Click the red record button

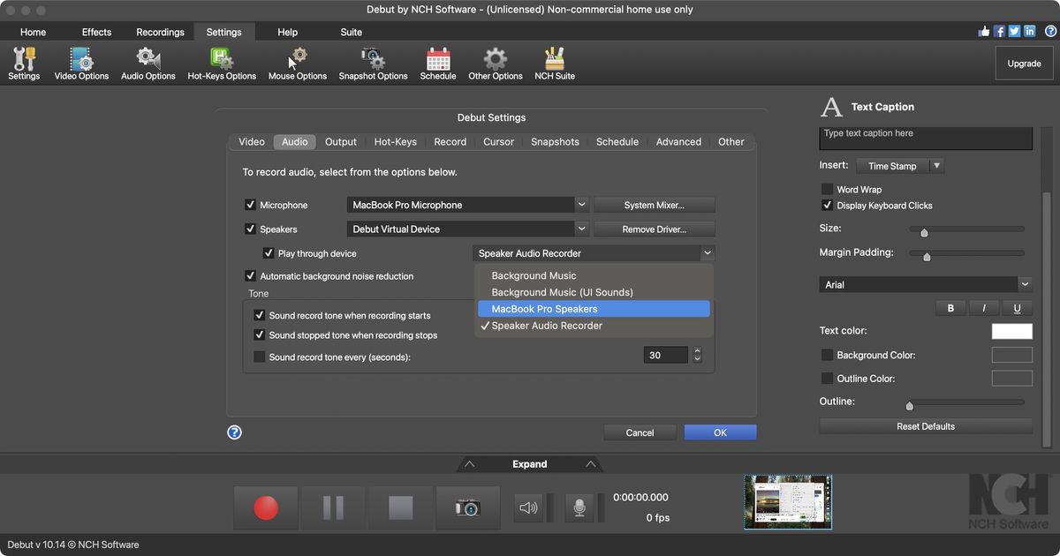tap(265, 507)
